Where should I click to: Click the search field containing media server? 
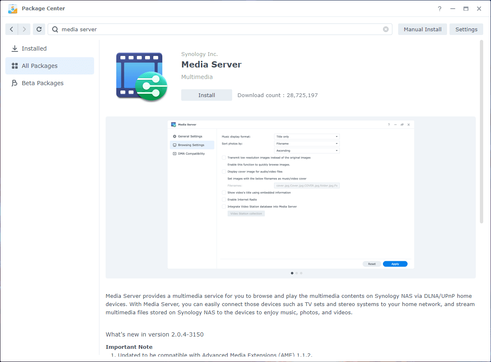pyautogui.click(x=220, y=29)
